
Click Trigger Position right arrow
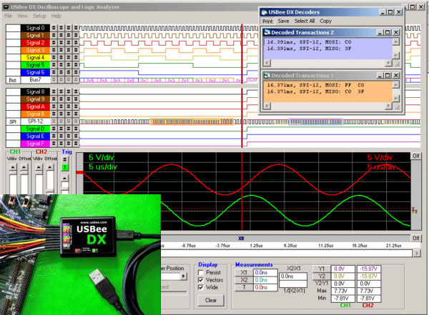(x=184, y=276)
